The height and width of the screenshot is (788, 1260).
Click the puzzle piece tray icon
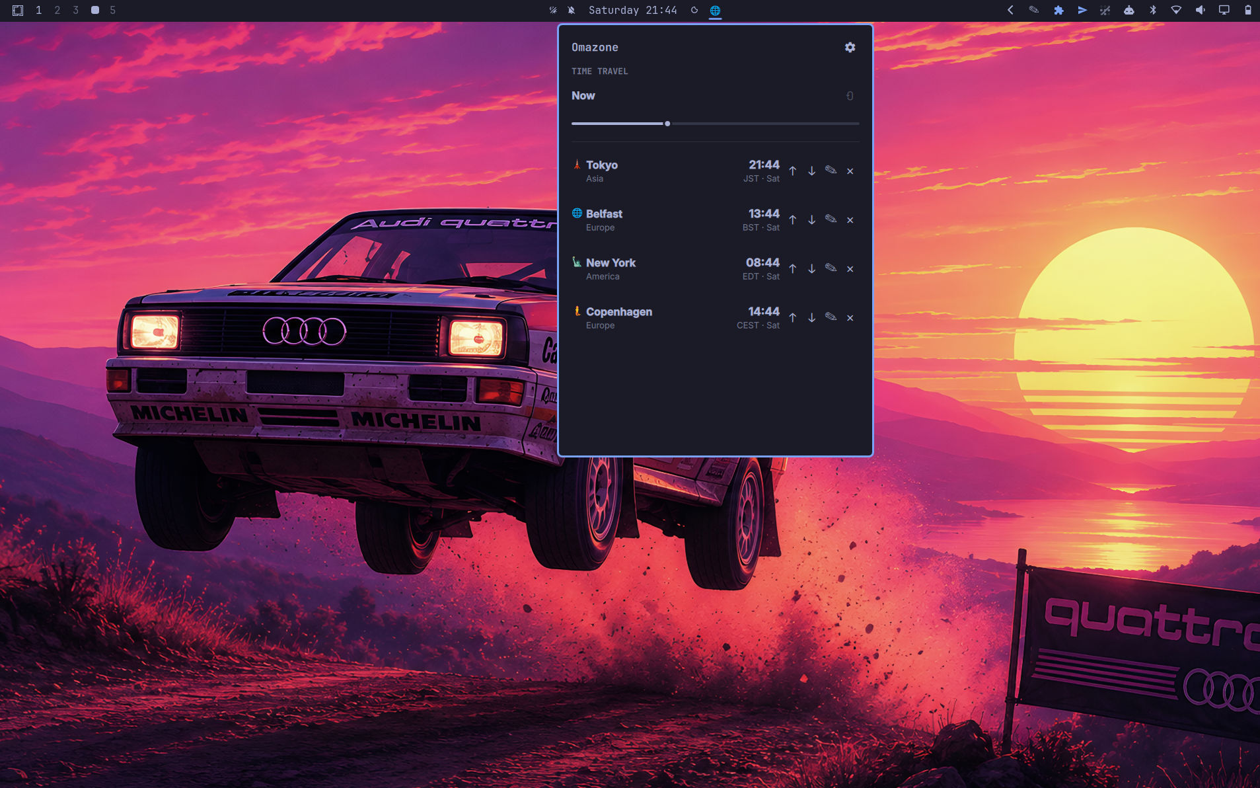pyautogui.click(x=1058, y=10)
